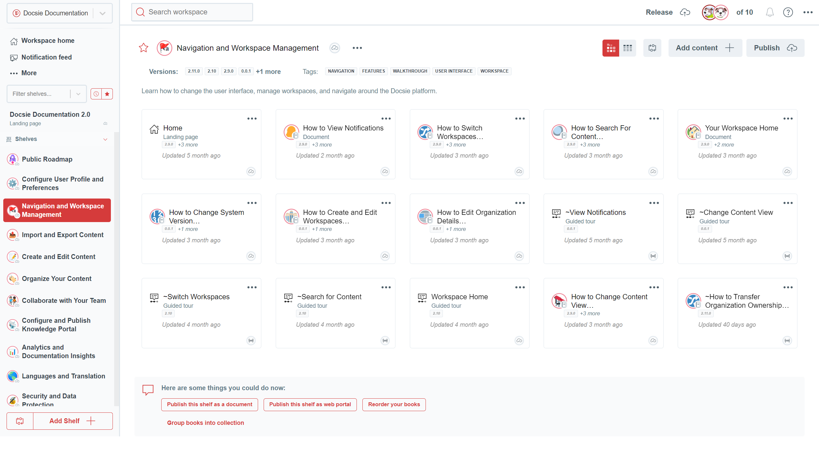
Task: Click Group books into collection
Action: pos(205,423)
